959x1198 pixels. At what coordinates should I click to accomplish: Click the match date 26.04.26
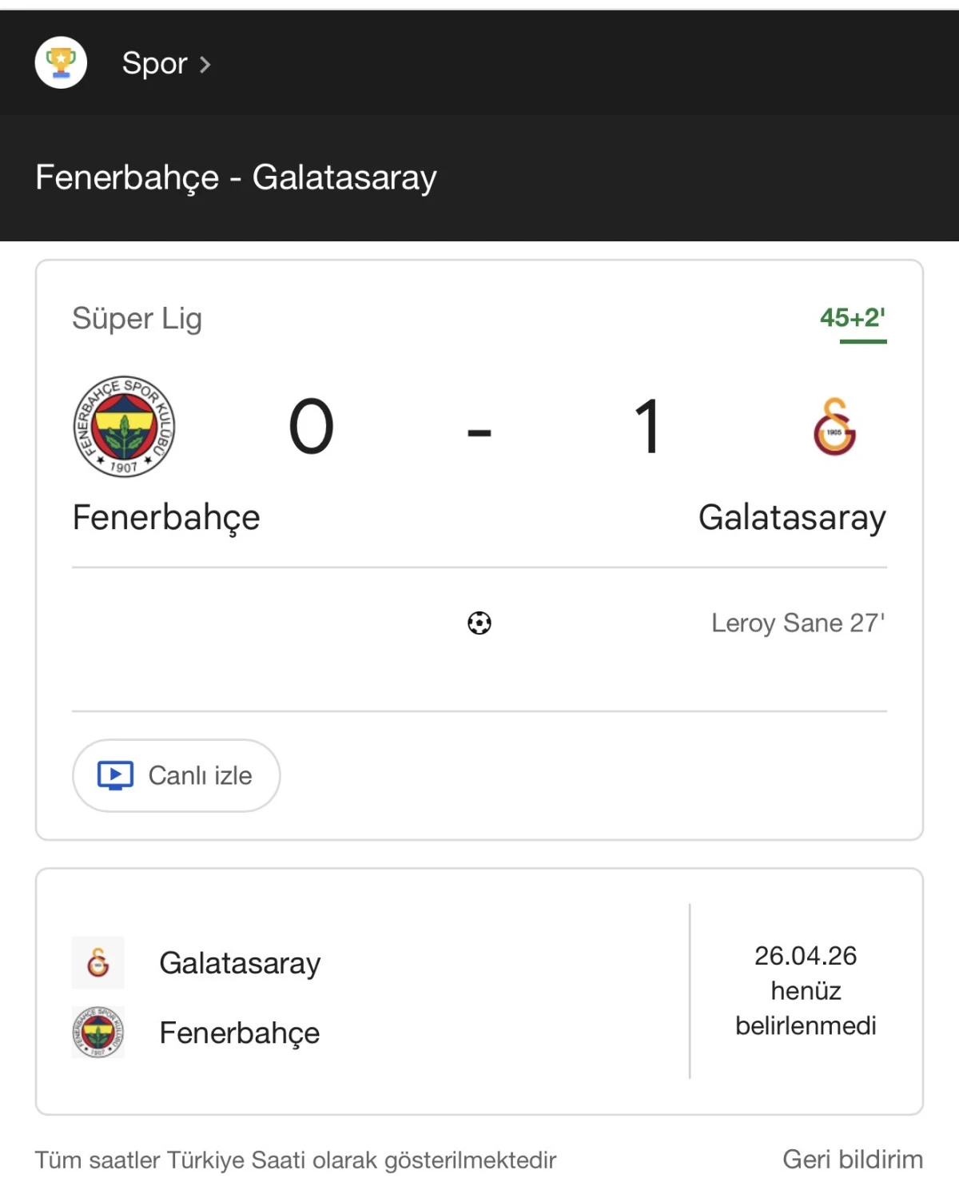tap(806, 954)
